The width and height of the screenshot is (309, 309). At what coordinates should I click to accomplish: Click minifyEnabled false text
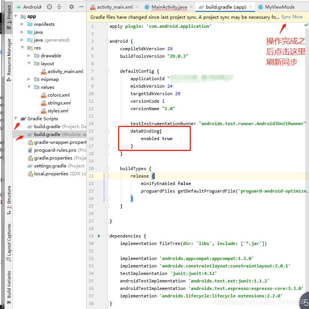click(x=166, y=184)
